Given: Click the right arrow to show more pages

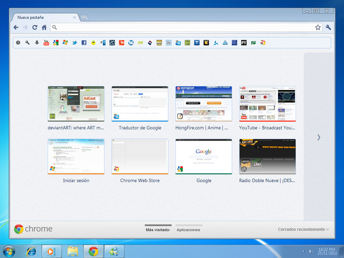Looking at the screenshot, I should pyautogui.click(x=318, y=137).
